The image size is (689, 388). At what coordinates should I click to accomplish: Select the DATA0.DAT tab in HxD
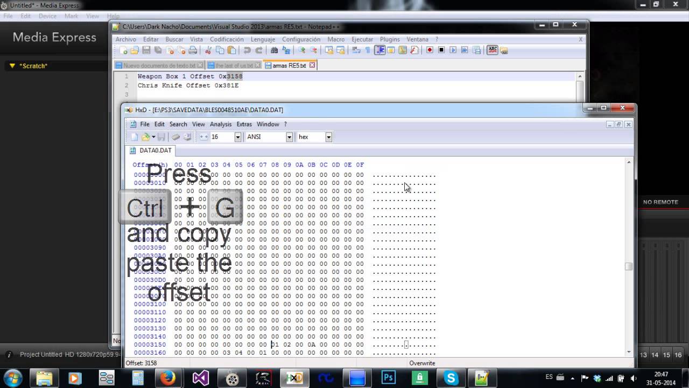pos(151,150)
